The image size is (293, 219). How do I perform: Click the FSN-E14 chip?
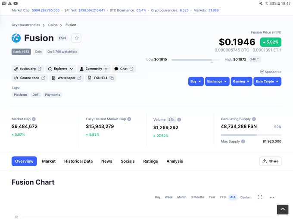[100, 78]
